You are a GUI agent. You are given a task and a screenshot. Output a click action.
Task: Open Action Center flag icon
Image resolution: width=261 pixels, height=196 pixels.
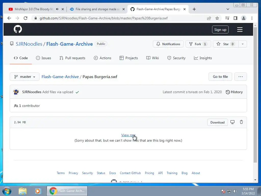[x=223, y=191]
